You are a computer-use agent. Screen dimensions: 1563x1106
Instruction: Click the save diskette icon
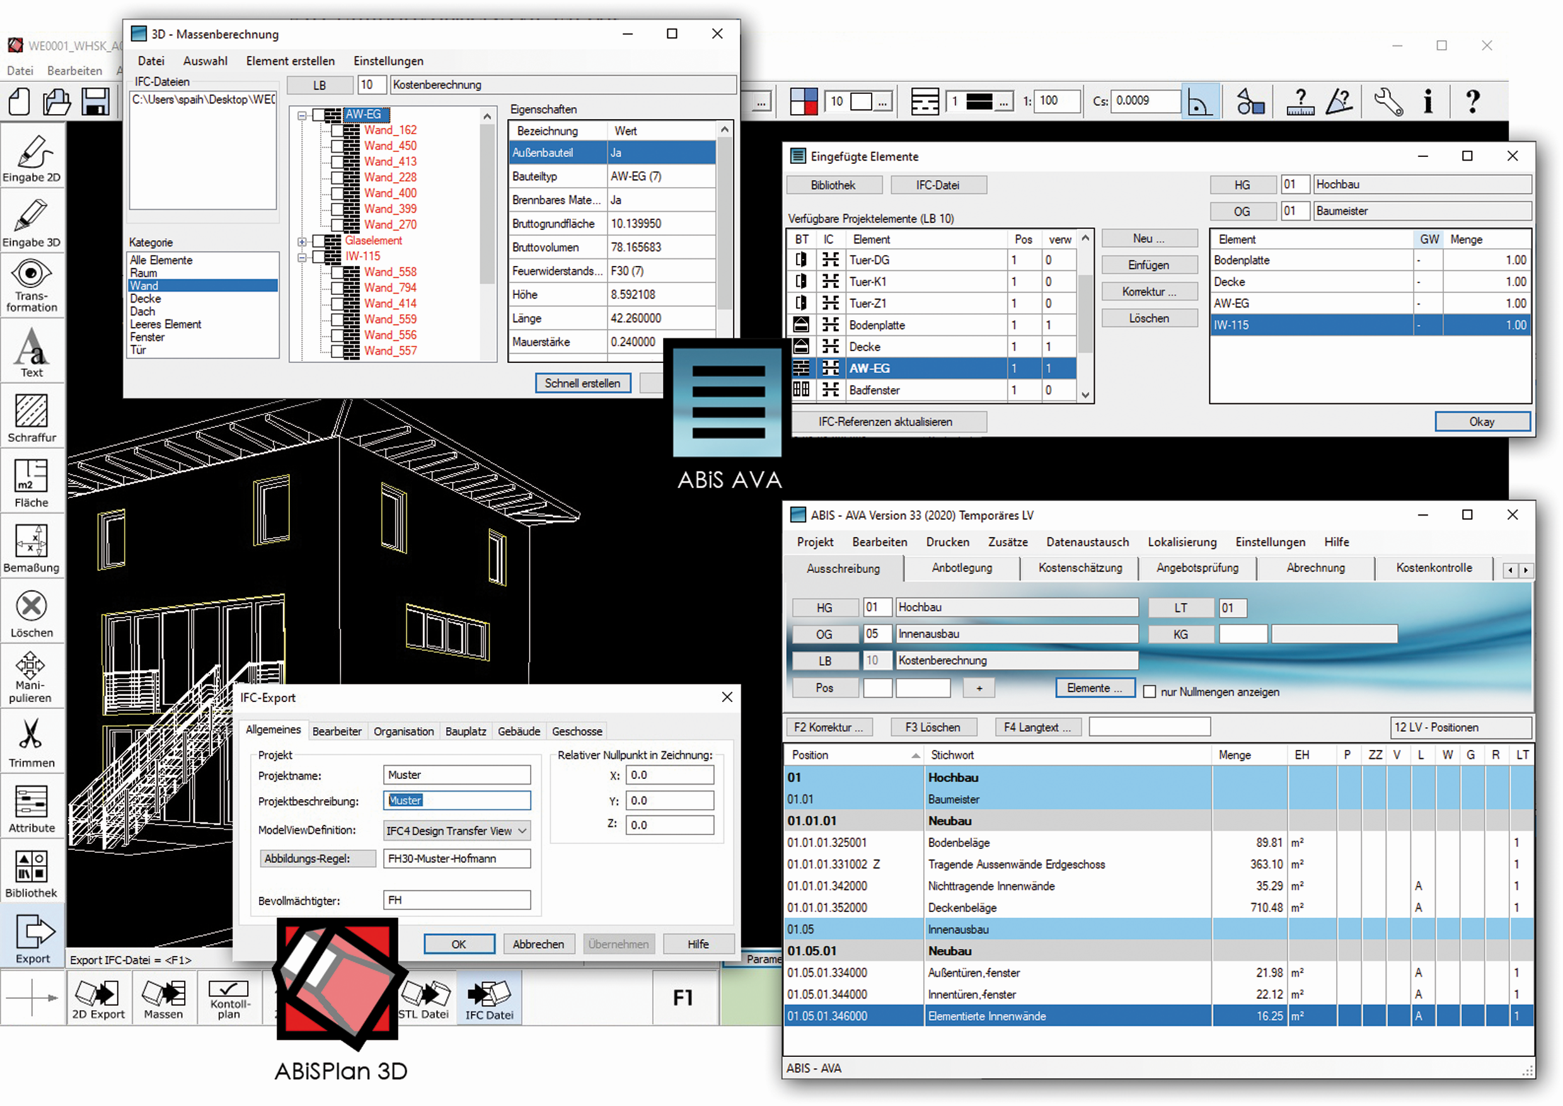95,102
